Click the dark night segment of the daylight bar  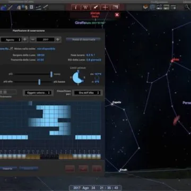pyautogui.click(x=49, y=157)
